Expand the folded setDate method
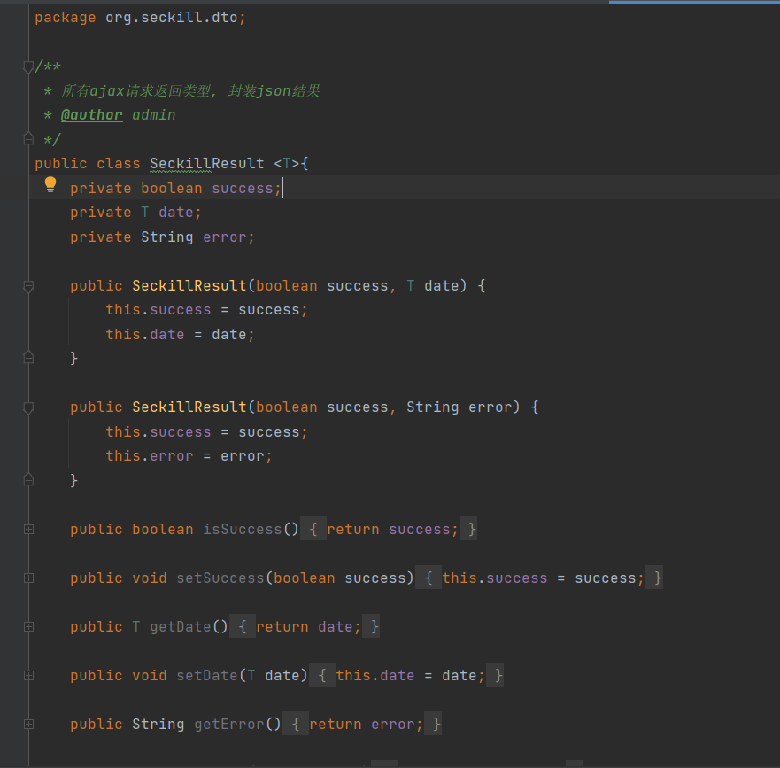The image size is (780, 768). click(x=28, y=676)
